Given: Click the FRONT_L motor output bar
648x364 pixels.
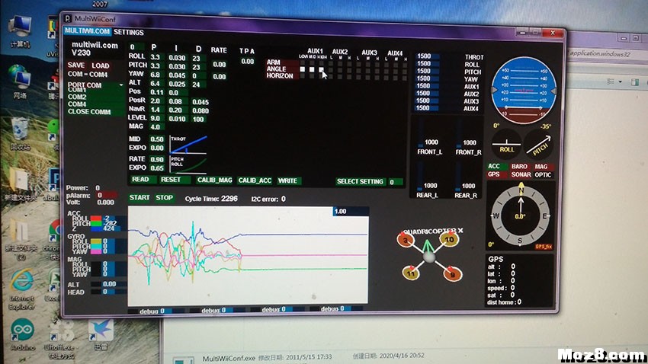Looking at the screenshot, I should [x=420, y=134].
